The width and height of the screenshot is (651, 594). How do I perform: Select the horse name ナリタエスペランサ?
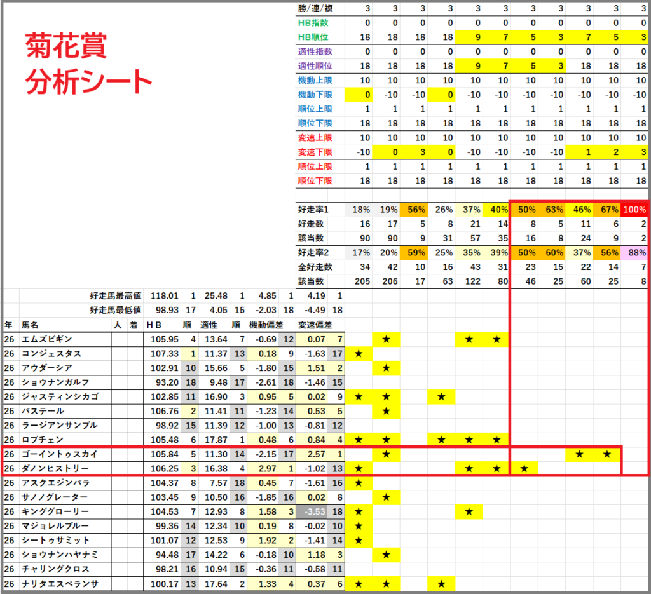(x=60, y=584)
